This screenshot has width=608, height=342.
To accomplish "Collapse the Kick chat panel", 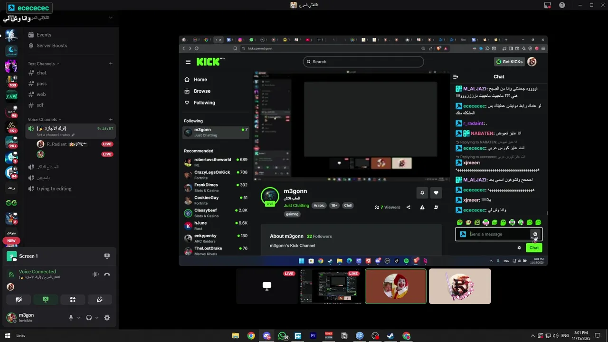I will click(x=456, y=77).
